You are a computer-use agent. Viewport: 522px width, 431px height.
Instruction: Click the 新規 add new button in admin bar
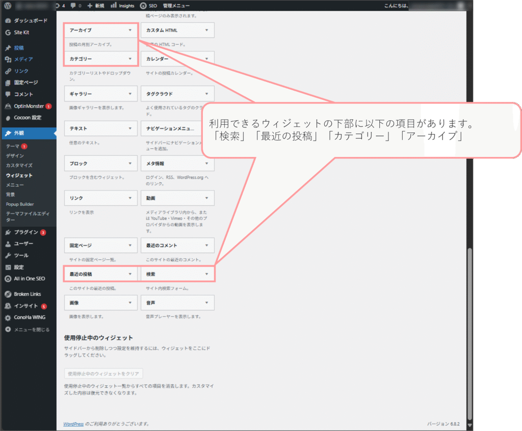click(96, 6)
